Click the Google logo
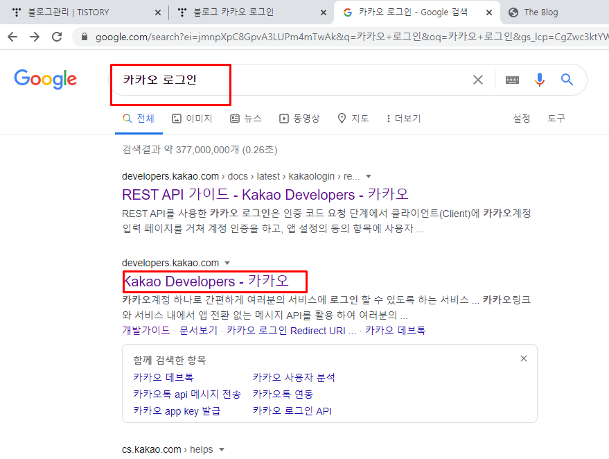The image size is (609, 459). click(46, 79)
